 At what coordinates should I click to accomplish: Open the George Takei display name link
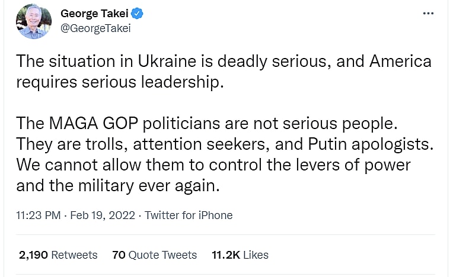[x=94, y=13]
